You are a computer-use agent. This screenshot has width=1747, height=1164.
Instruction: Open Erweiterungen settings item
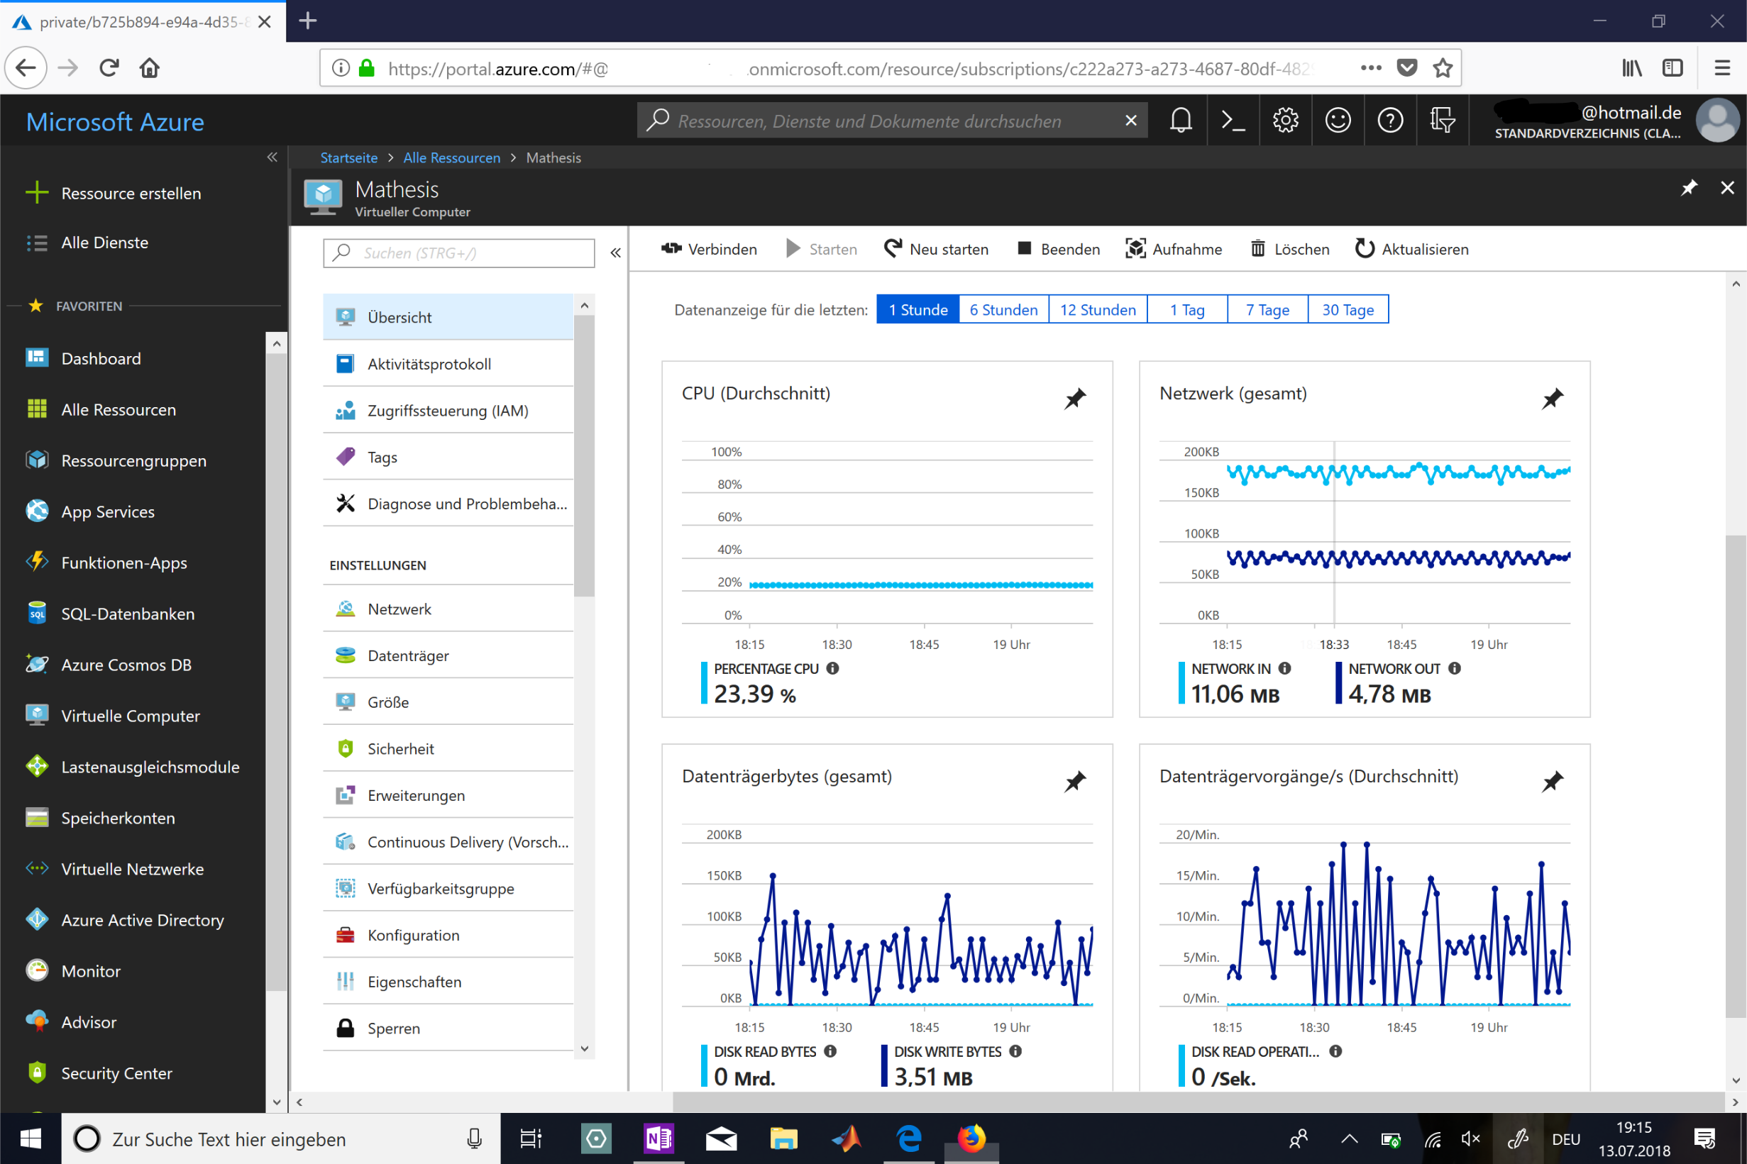(448, 795)
